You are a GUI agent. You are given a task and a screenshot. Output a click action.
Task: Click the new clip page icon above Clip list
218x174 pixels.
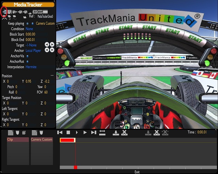point(11,133)
